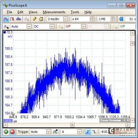Open the Tools menu

75,12
